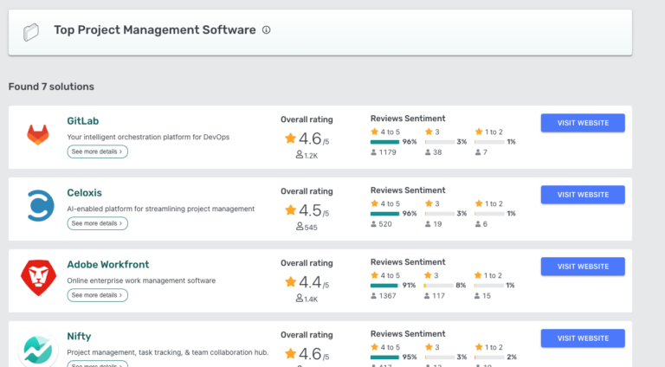Click Nifty's 95% positive sentiment bar
Viewport: 665px width, 367px height.
click(384, 357)
